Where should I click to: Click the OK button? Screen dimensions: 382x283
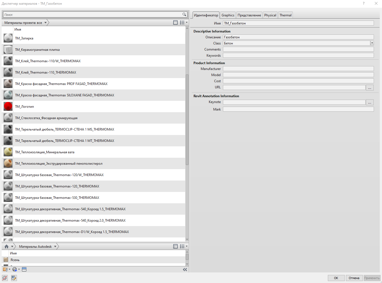tap(336, 278)
